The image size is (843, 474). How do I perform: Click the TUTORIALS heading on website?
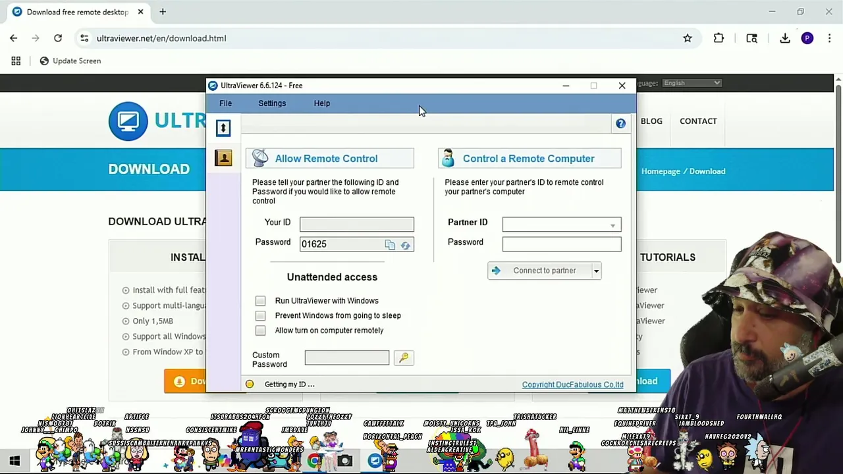[668, 257]
